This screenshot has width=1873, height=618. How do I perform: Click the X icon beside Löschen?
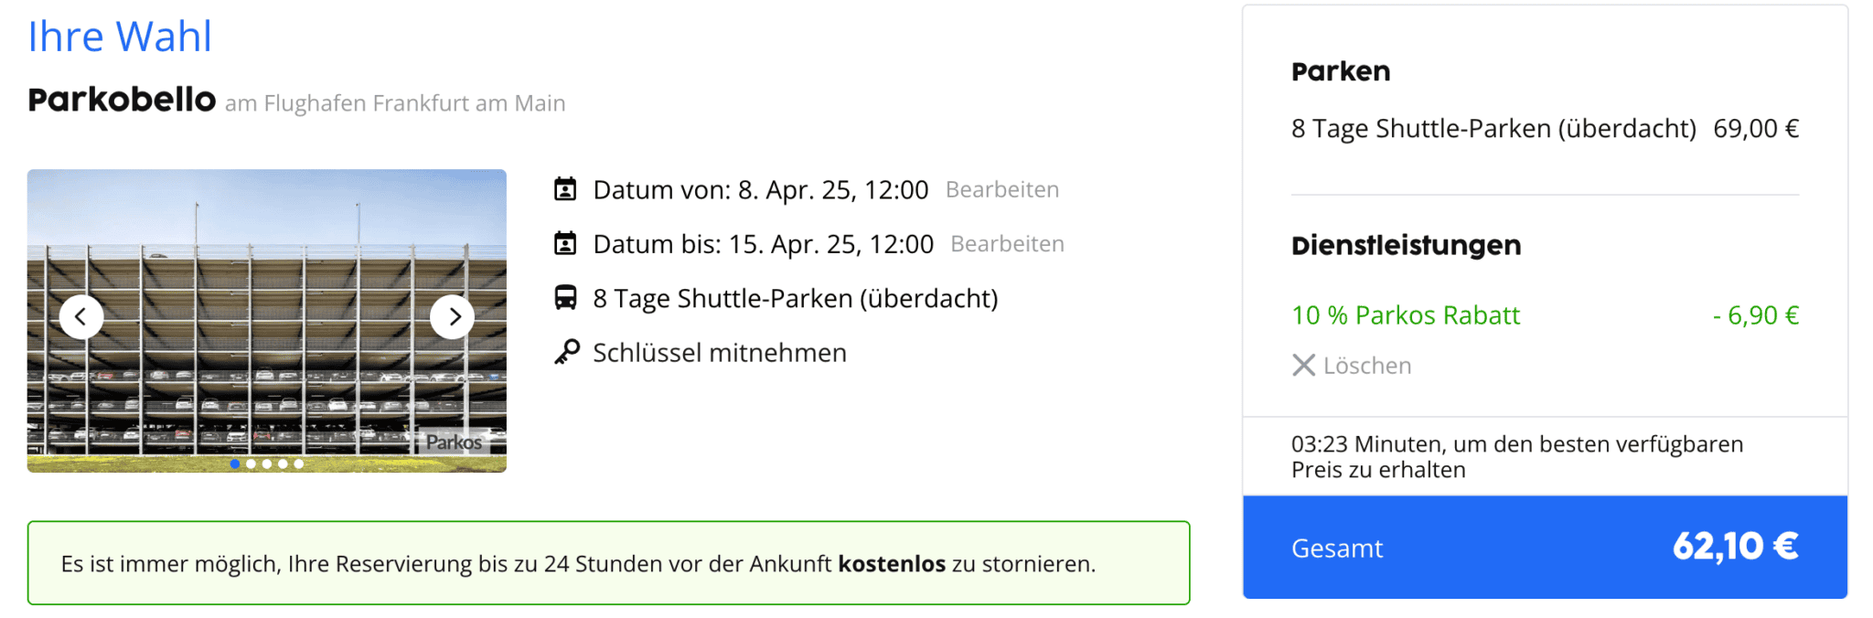1302,365
